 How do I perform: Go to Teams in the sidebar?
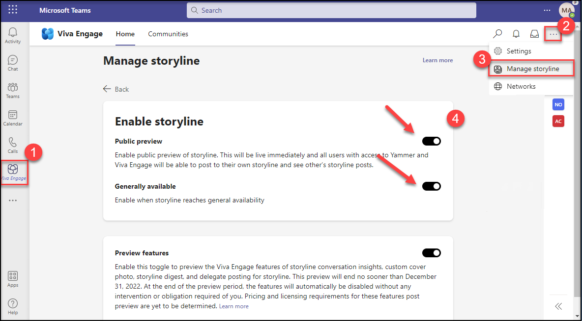(x=13, y=90)
